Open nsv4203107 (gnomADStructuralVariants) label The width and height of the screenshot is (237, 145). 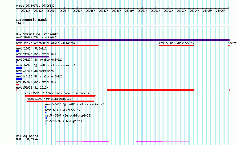(x=46, y=43)
